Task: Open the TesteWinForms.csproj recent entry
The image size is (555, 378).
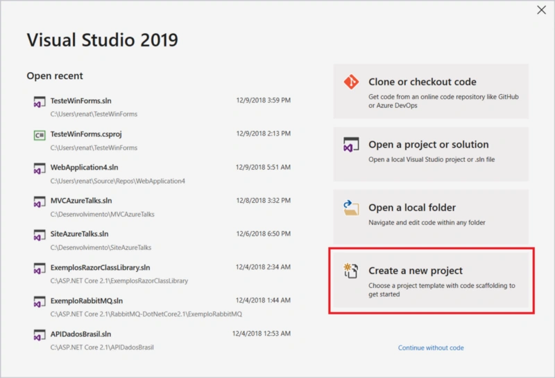Action: [162, 141]
